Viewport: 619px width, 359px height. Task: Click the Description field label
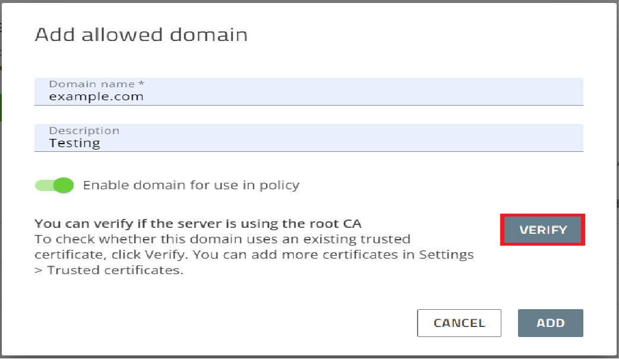click(x=84, y=131)
